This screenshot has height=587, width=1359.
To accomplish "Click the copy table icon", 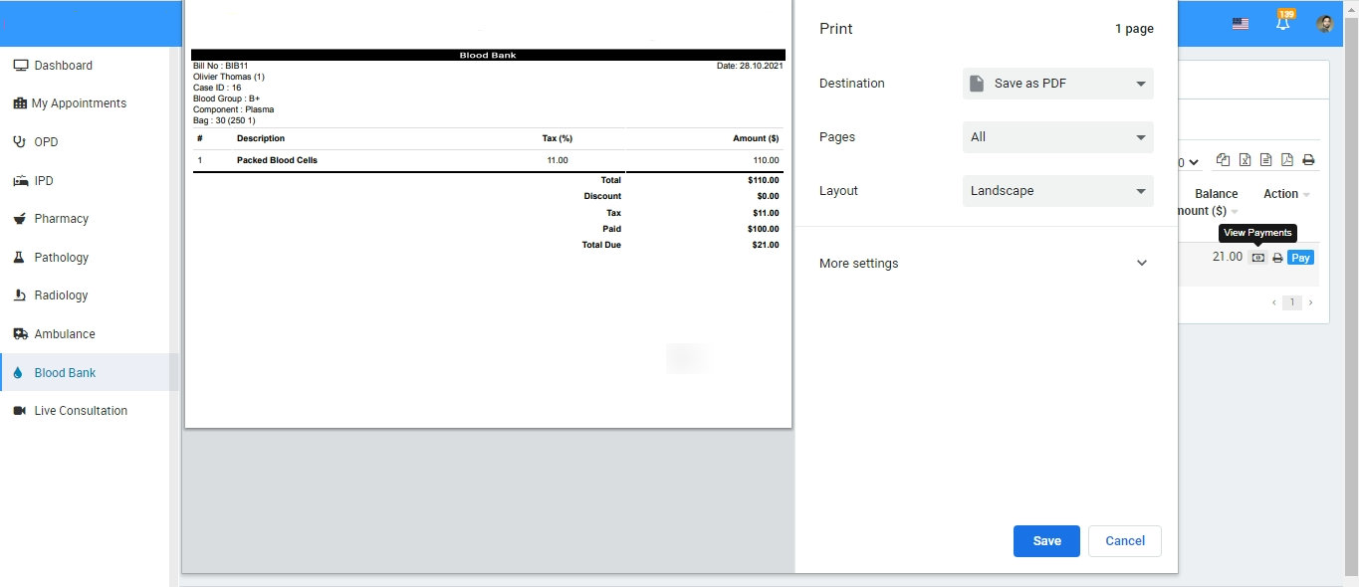I will tap(1223, 160).
